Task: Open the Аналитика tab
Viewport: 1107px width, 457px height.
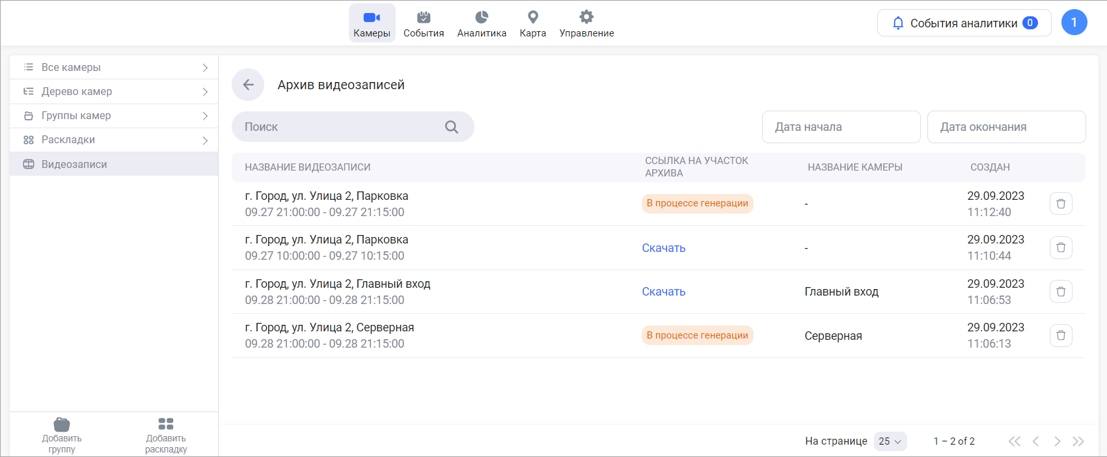Action: click(x=482, y=23)
